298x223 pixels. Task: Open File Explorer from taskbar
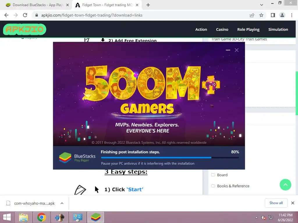pyautogui.click(x=23, y=217)
